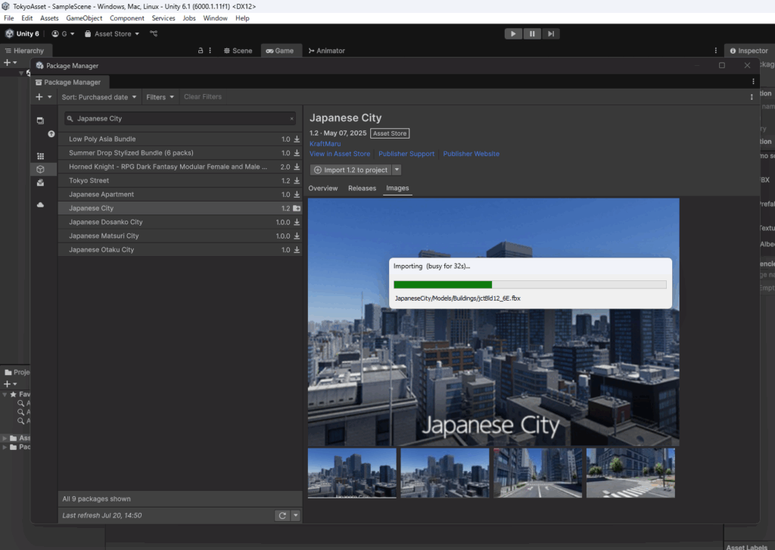The image size is (775, 550).
Task: Switch to the Releases tab
Action: (x=363, y=189)
